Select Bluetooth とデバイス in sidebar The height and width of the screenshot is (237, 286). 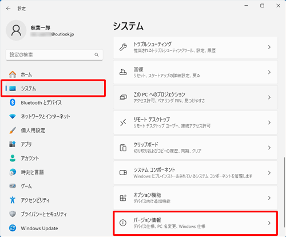(54, 102)
